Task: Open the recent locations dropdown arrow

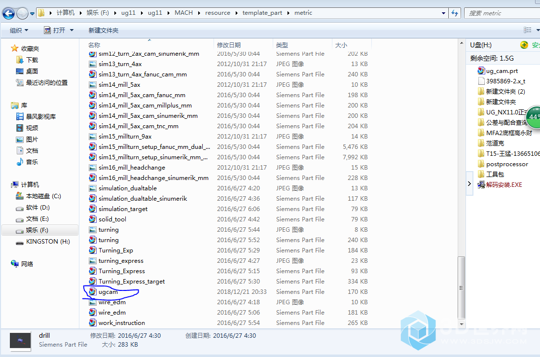Action: (x=33, y=13)
